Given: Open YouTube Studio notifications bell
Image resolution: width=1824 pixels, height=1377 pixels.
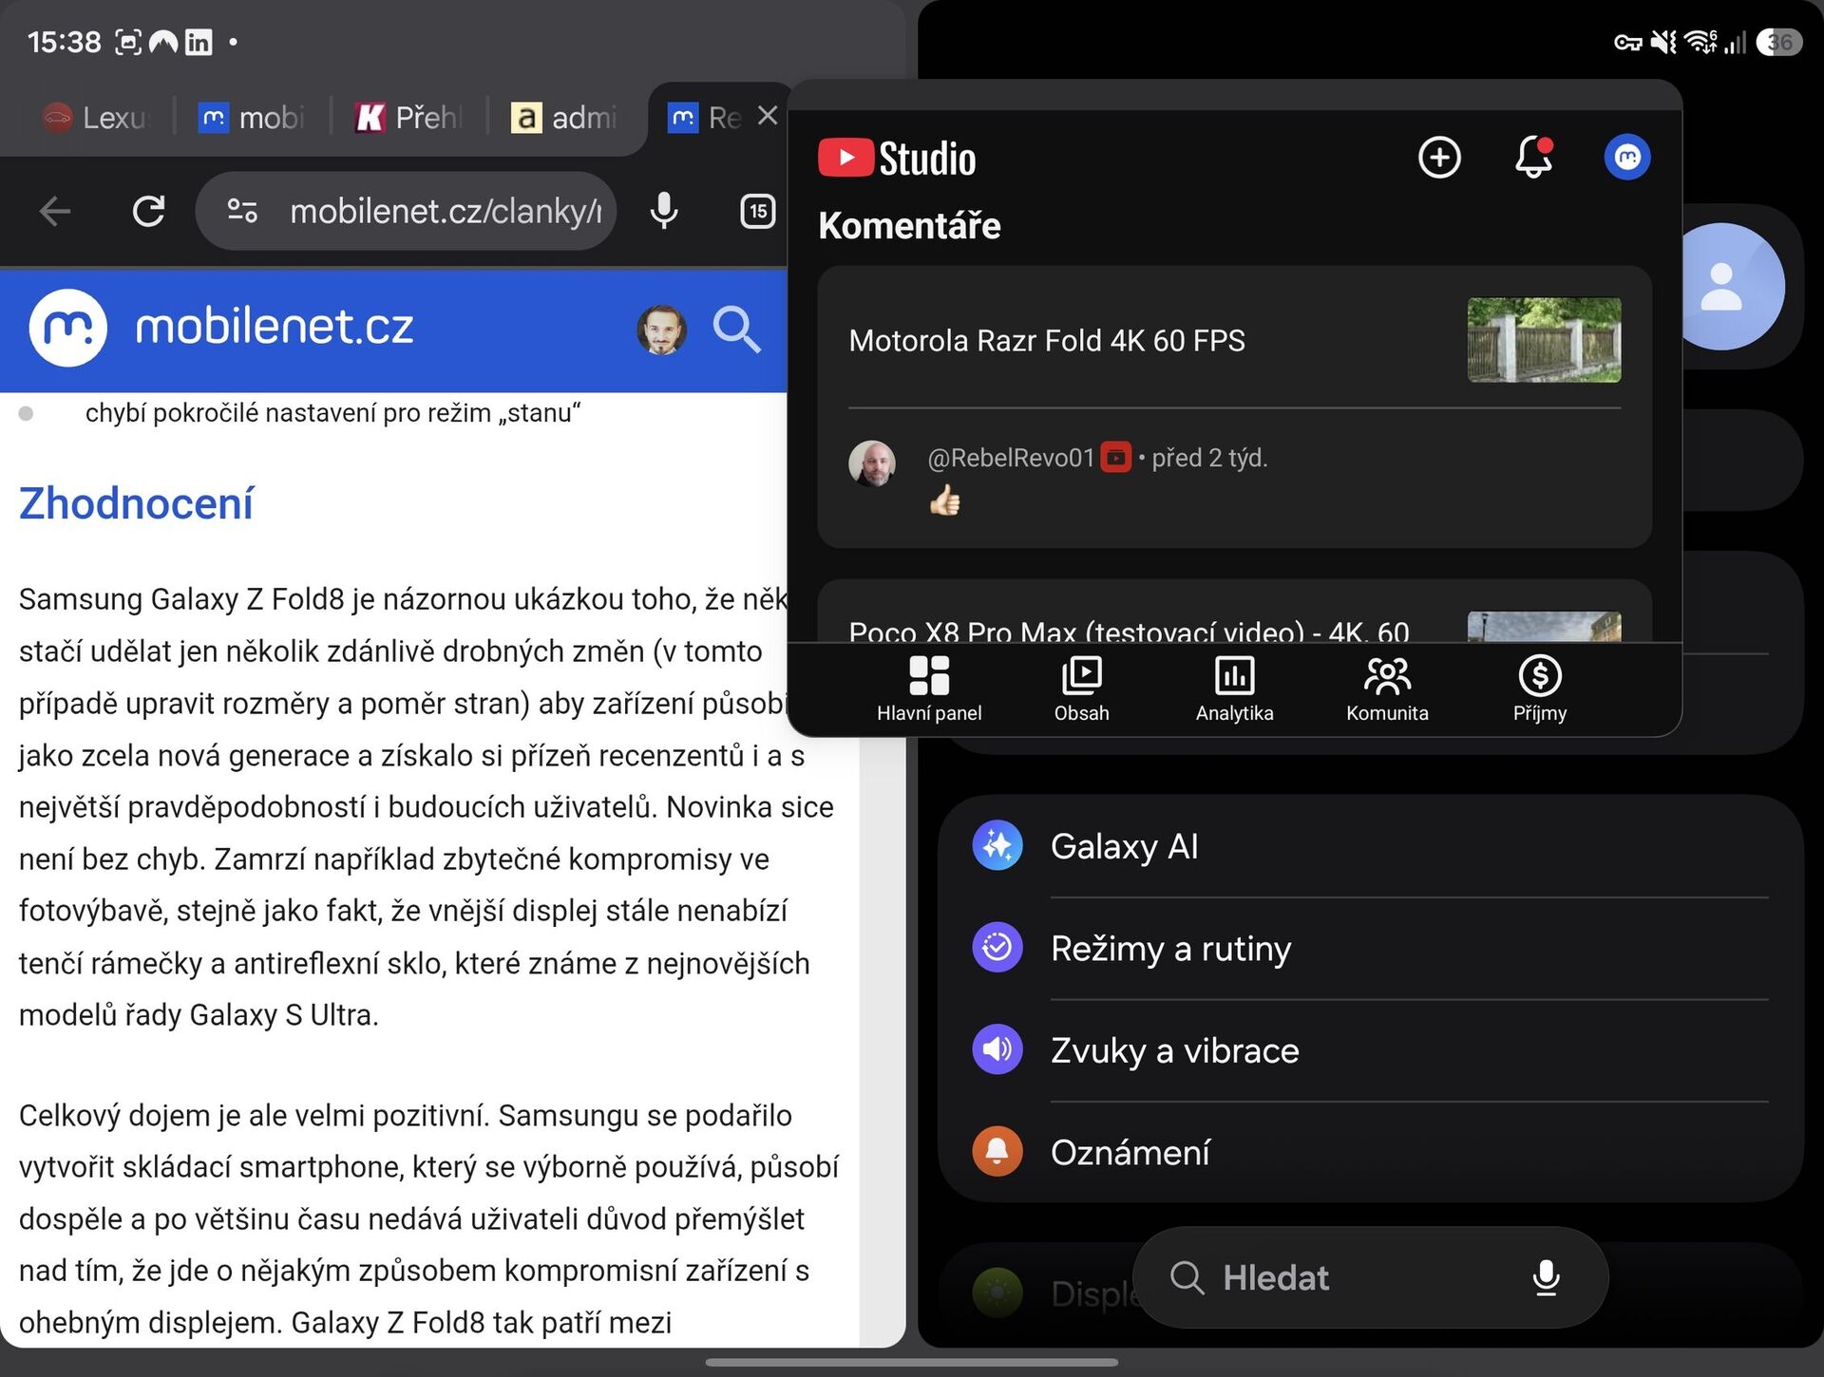Looking at the screenshot, I should tap(1533, 157).
